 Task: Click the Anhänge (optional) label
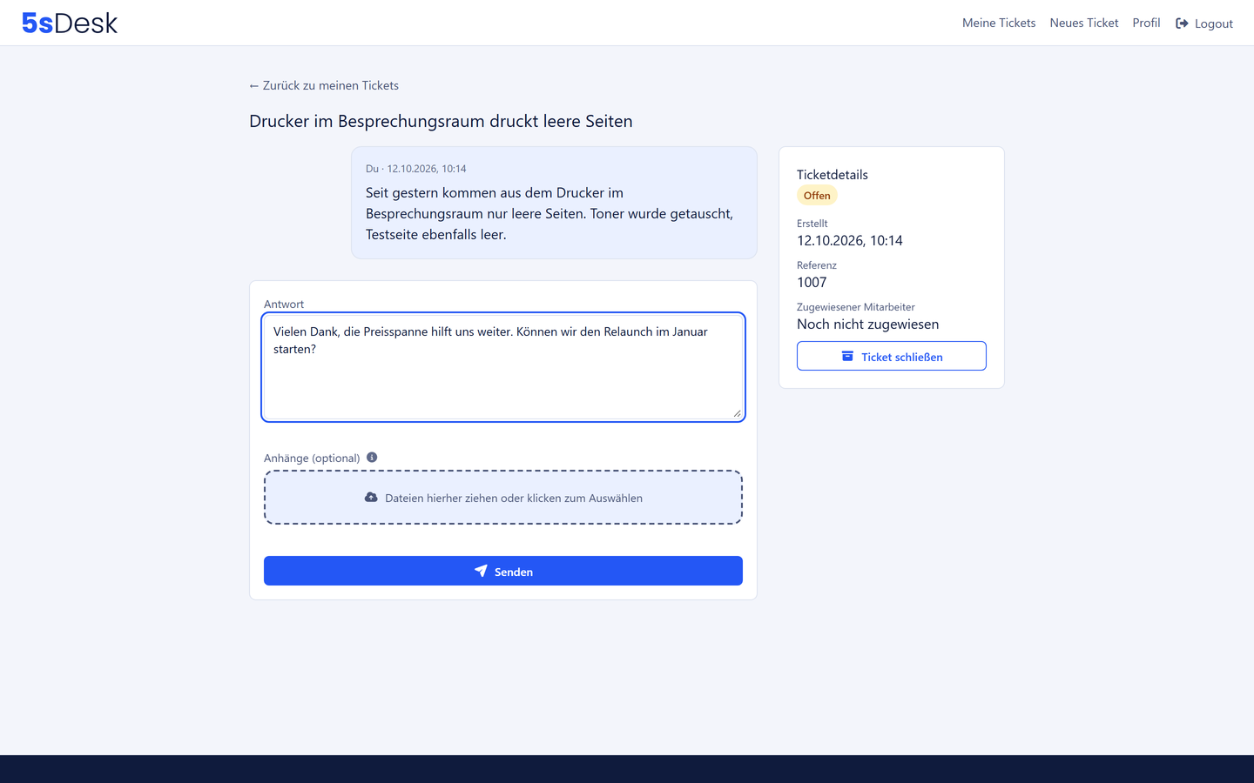click(x=312, y=458)
